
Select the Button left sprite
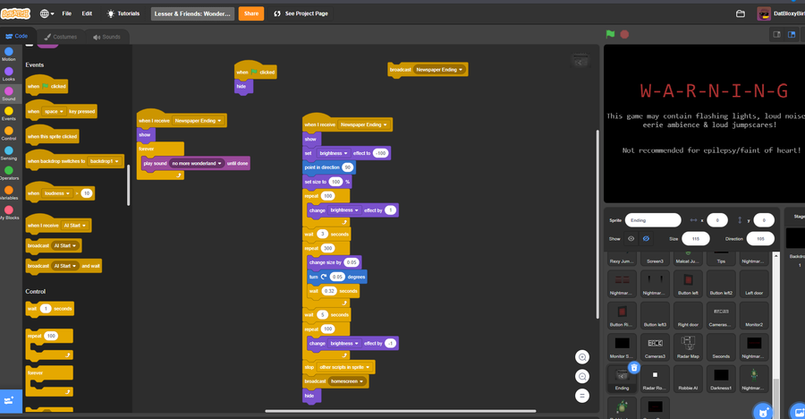pos(688,283)
